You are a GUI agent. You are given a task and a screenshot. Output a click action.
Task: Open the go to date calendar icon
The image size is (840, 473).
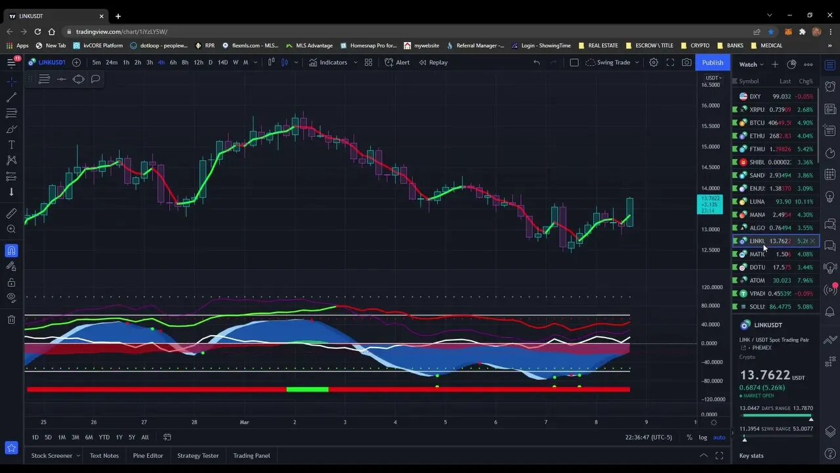tap(167, 438)
